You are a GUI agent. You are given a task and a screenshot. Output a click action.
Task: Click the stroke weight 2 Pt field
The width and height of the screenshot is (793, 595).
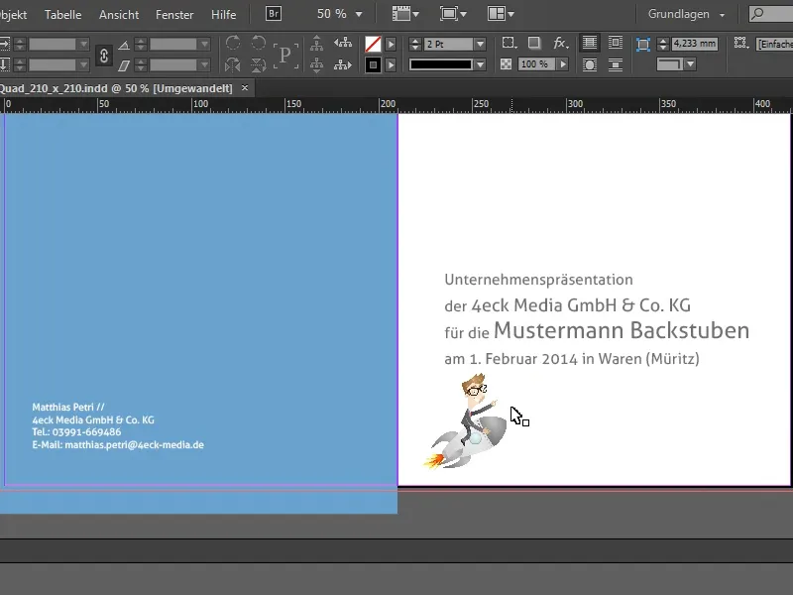pos(448,44)
